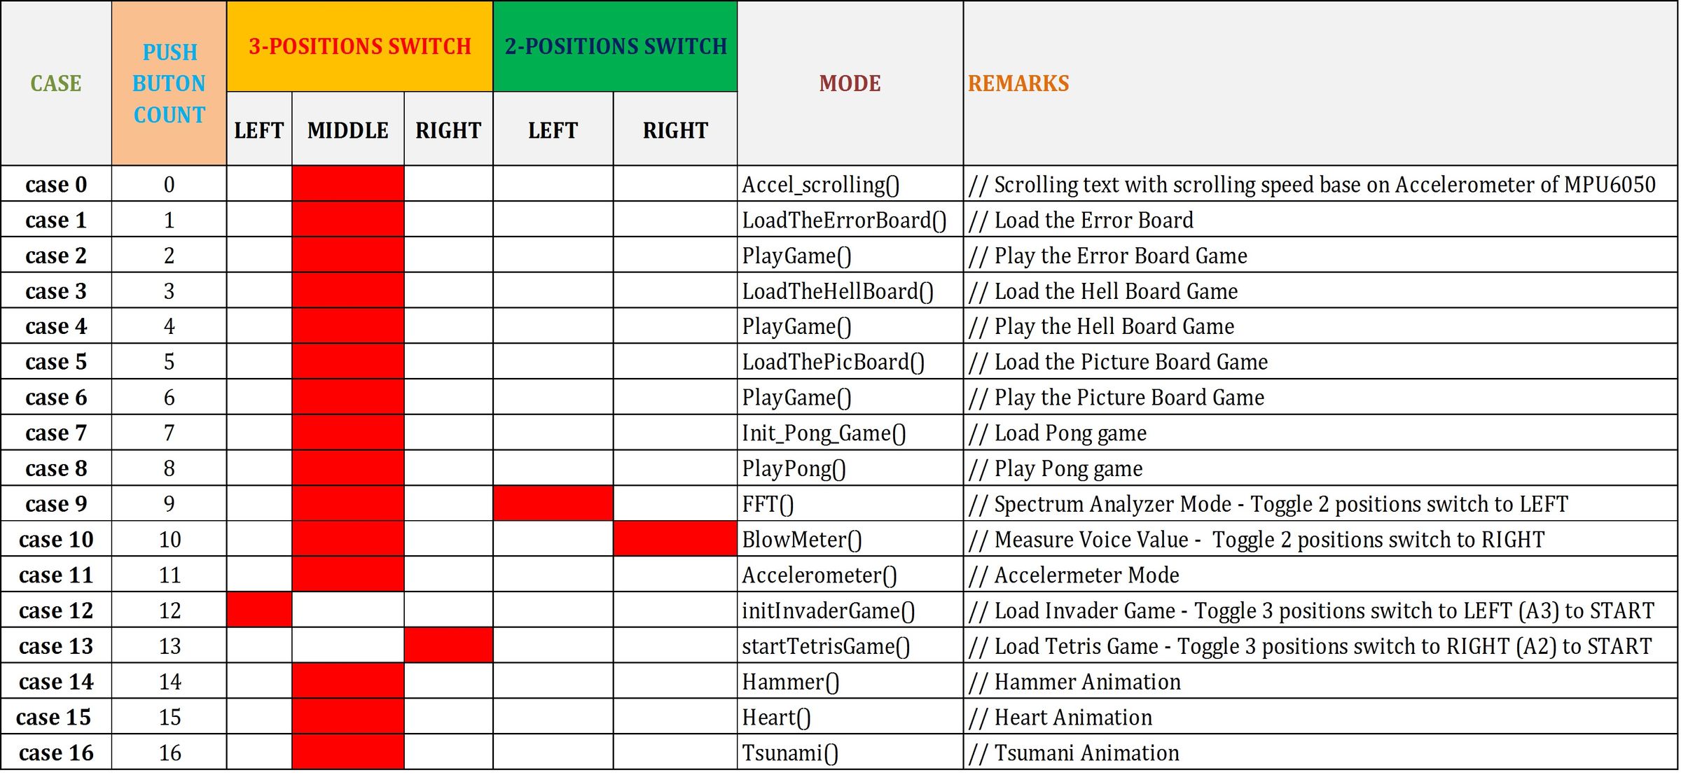The image size is (1681, 775).
Task: Click the MODE column header
Action: pyautogui.click(x=850, y=83)
